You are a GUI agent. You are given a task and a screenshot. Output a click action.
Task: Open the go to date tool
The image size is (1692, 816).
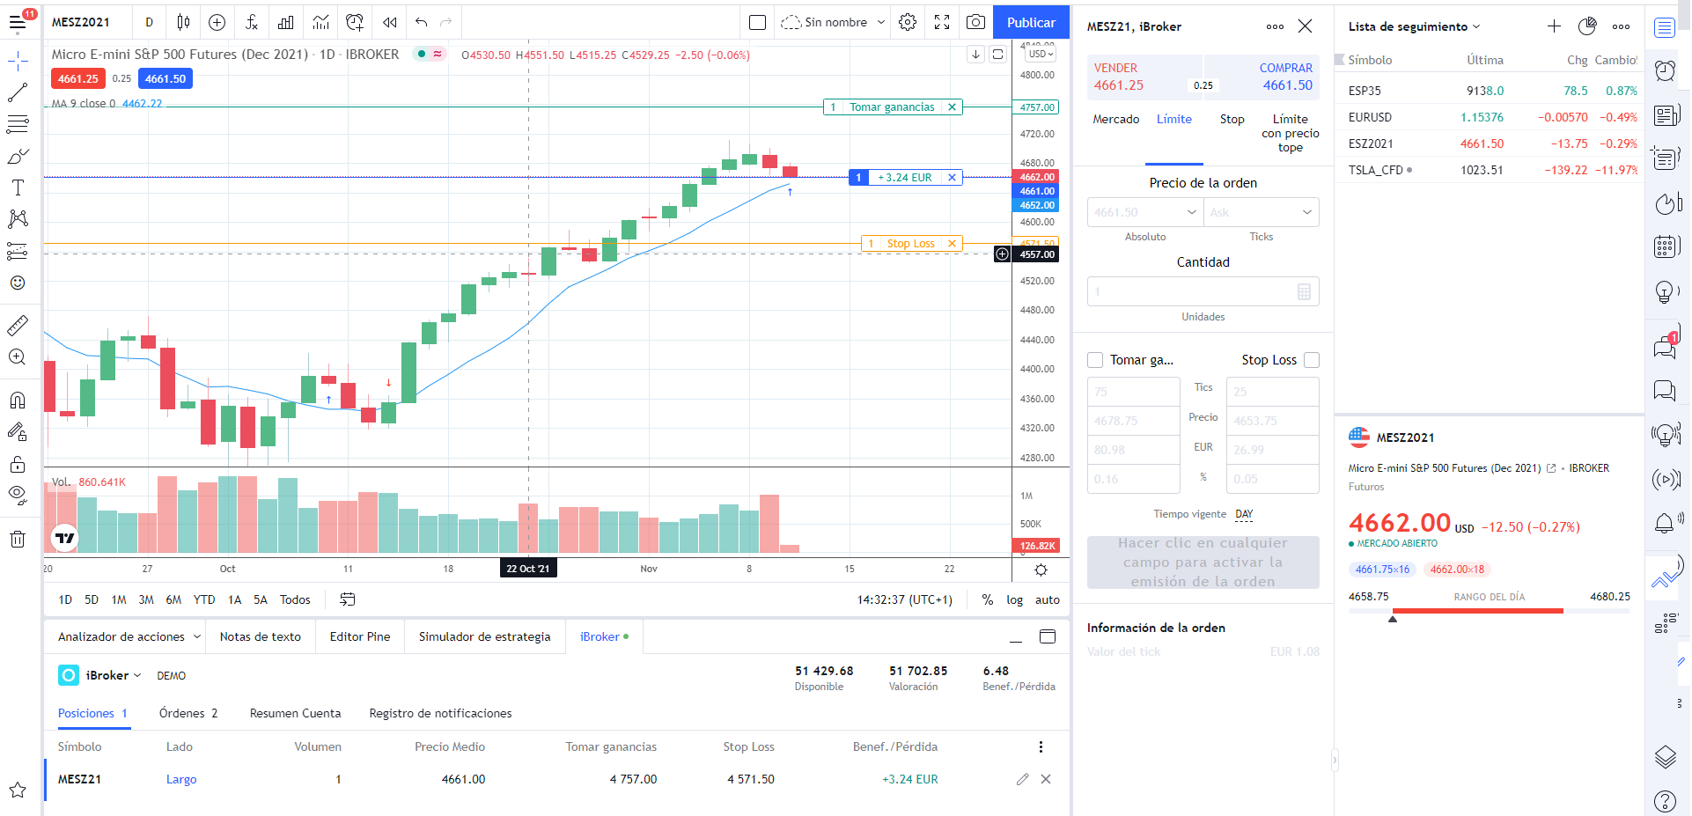click(348, 599)
